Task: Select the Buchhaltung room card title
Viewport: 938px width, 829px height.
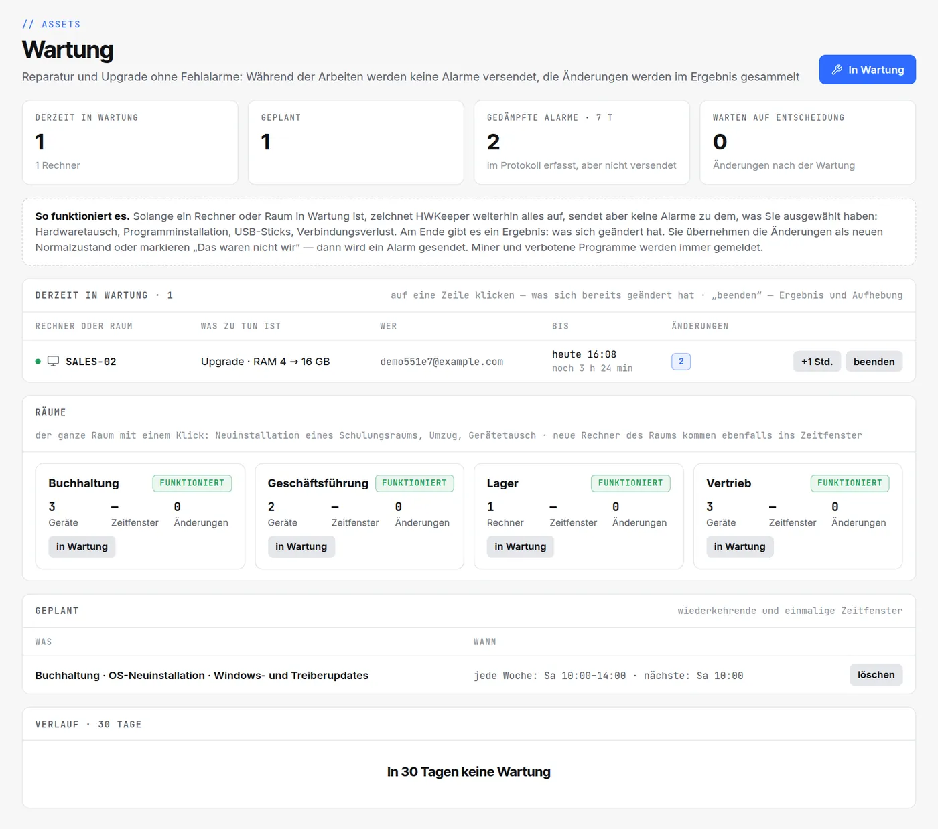Action: (84, 483)
